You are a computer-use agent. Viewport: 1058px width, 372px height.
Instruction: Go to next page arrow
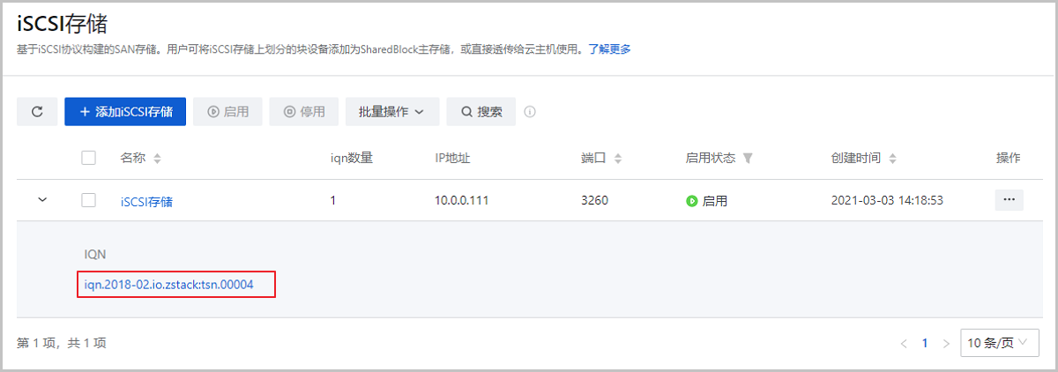tap(946, 343)
